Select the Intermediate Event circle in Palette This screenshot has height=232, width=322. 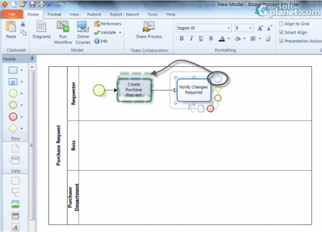(13, 105)
